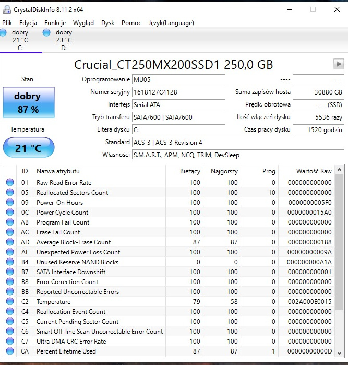Open the Plik menu
The width and height of the screenshot is (348, 365).
coord(7,23)
